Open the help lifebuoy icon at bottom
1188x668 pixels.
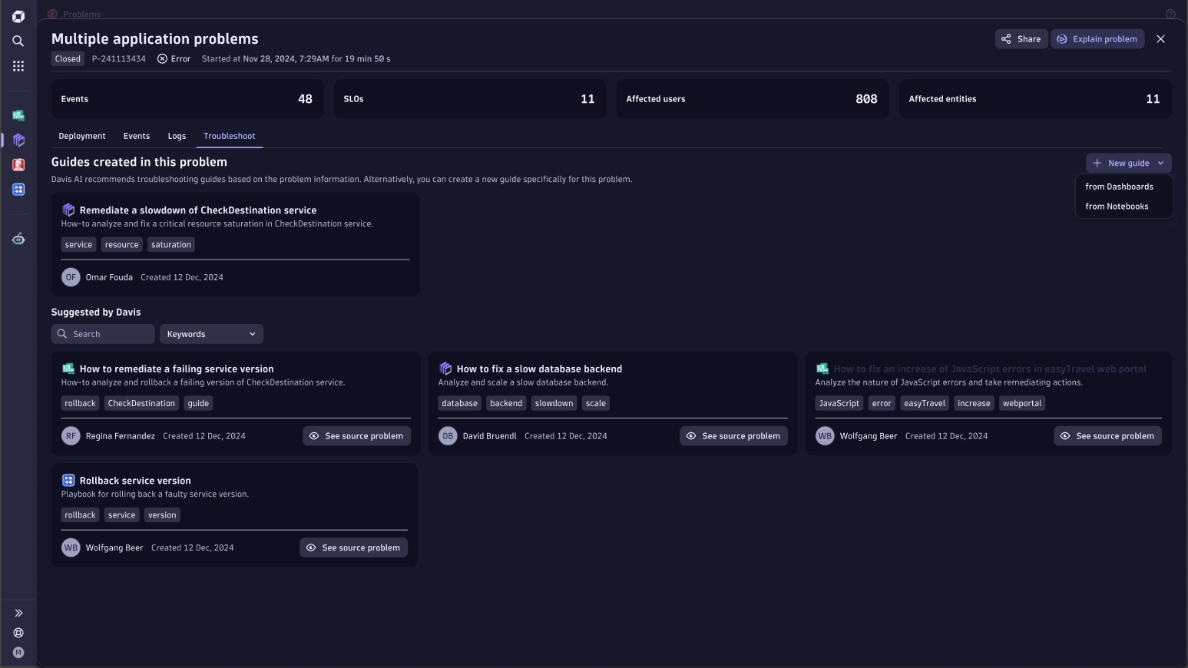[x=18, y=633]
